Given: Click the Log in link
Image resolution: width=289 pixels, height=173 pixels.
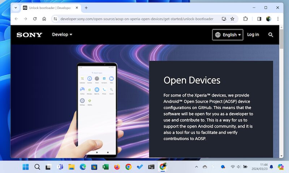Looking at the screenshot, I should click(x=253, y=35).
